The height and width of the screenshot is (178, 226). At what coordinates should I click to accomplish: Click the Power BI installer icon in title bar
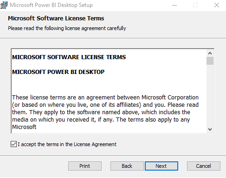pyautogui.click(x=4, y=5)
